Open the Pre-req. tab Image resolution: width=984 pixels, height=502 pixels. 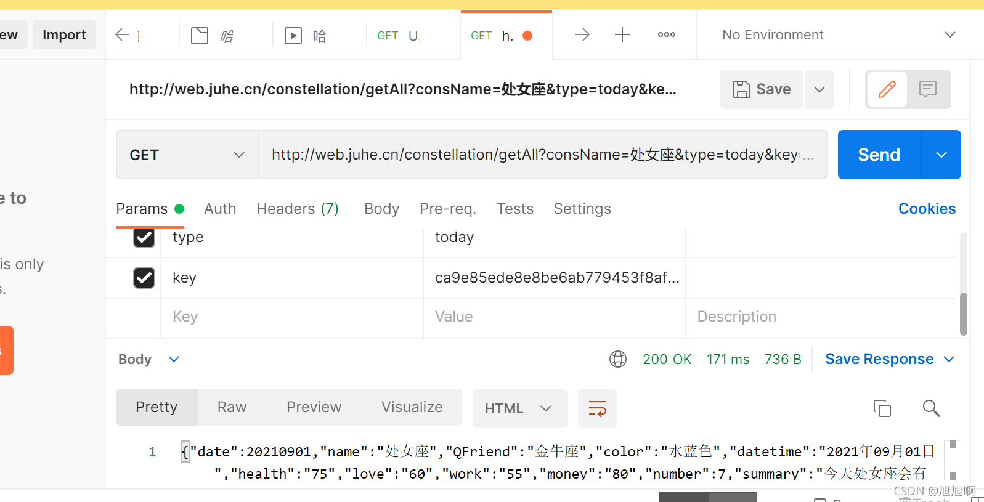pos(448,209)
